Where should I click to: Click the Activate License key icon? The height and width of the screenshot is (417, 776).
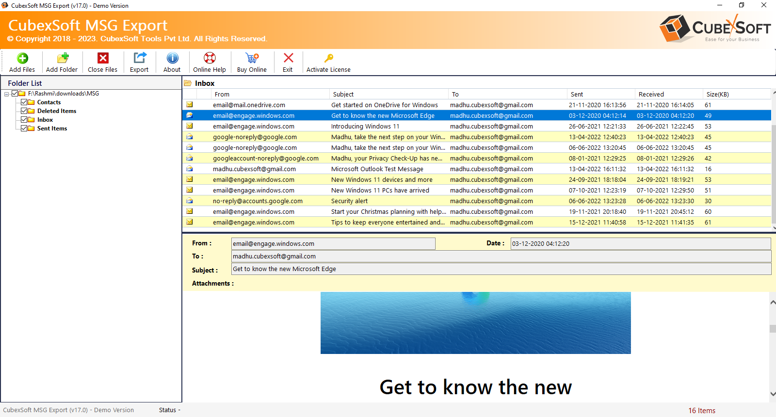(328, 59)
